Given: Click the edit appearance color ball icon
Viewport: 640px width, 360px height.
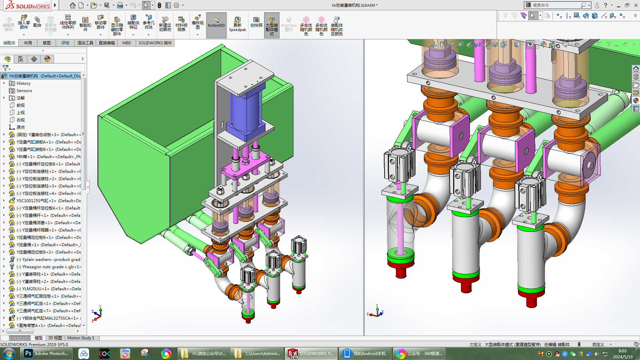Looking at the screenshot, I should click(x=544, y=44).
